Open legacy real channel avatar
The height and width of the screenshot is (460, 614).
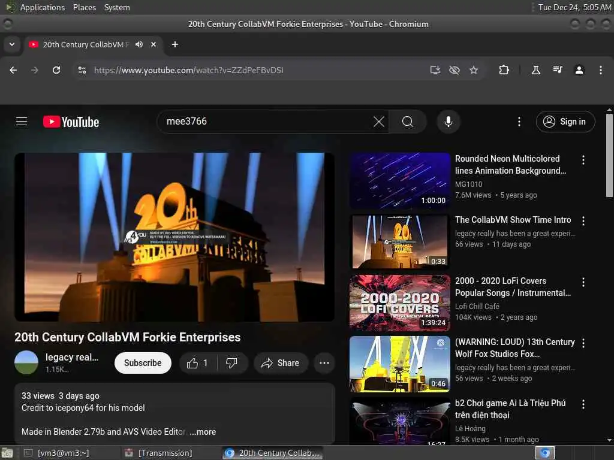click(x=26, y=362)
